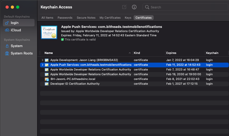The image size is (229, 136).
Task: Click the System keychain lock icon
Action: [x=7, y=46]
